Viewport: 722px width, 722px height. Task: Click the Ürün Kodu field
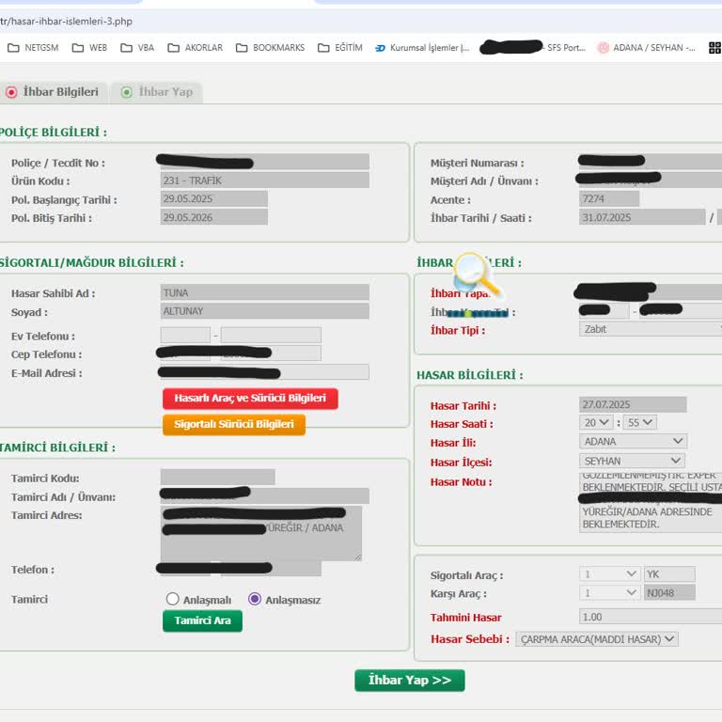point(265,180)
